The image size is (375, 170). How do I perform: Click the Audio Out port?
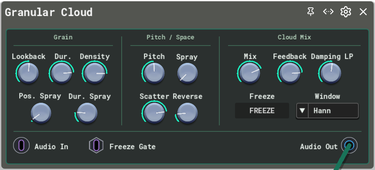pos(349,145)
